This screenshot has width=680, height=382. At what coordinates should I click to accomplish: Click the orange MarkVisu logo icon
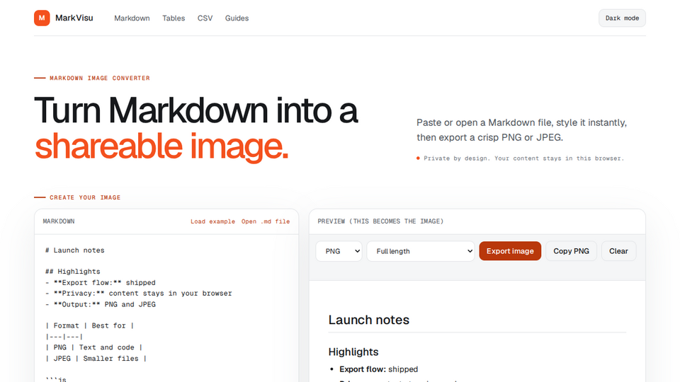point(42,18)
